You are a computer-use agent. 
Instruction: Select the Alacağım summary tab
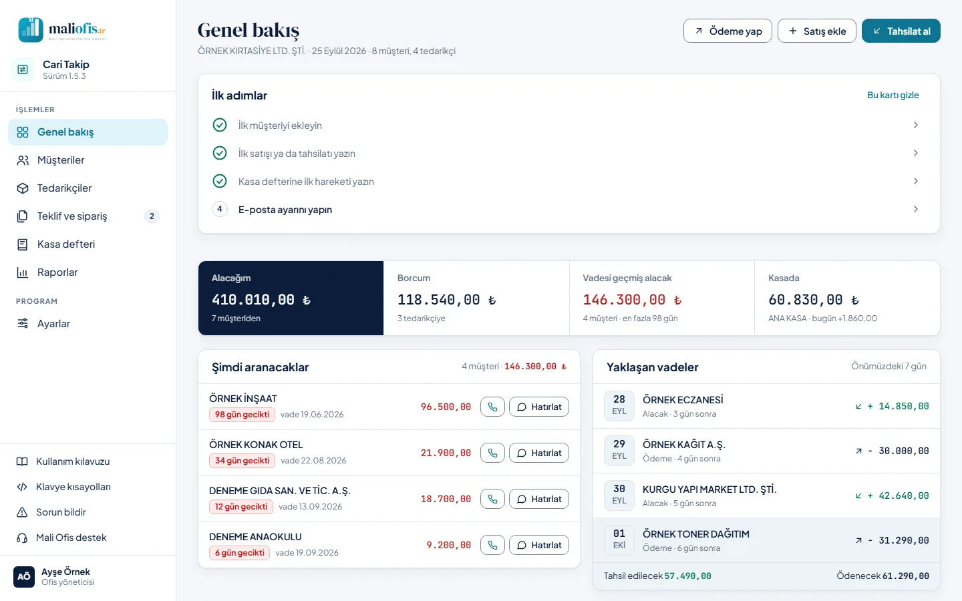(291, 298)
